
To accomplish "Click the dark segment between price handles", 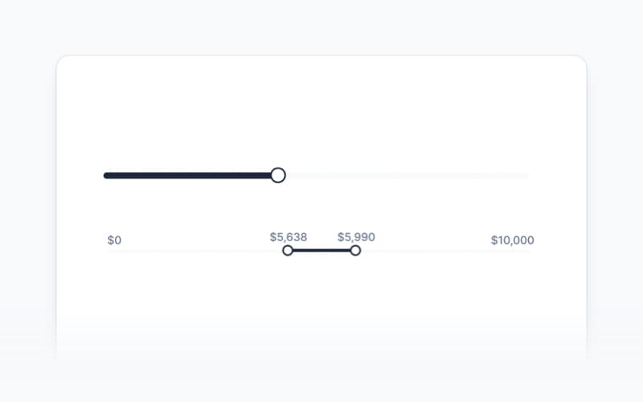I will coord(321,251).
